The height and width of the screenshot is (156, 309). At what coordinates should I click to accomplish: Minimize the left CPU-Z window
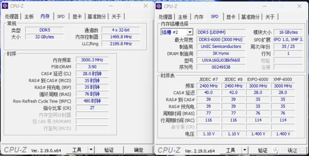pos(111,6)
